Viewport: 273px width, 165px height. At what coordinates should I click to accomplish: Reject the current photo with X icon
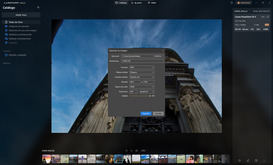point(131,151)
